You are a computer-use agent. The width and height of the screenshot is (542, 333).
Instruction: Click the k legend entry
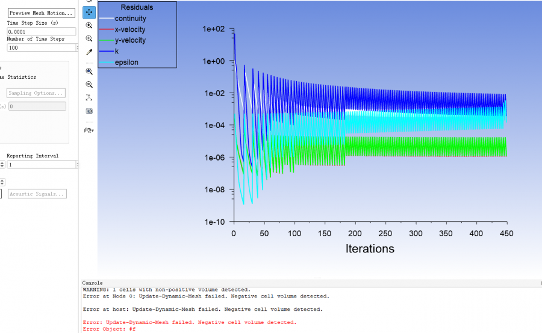[109, 51]
